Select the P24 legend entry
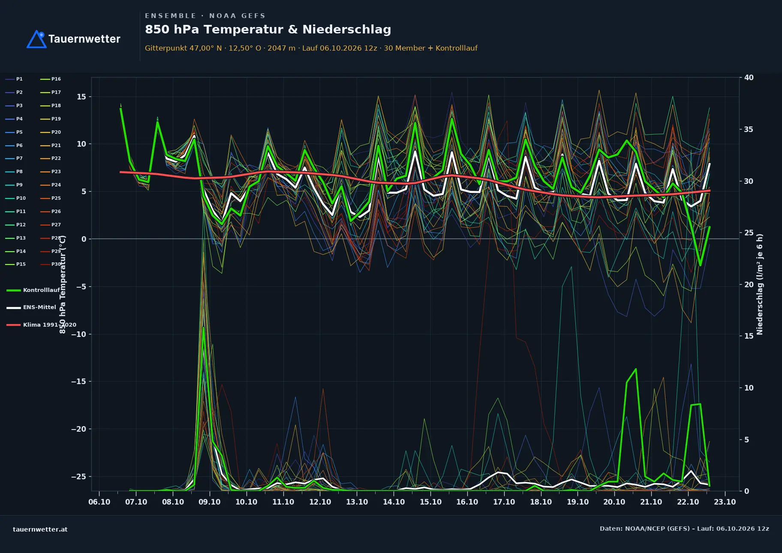This screenshot has width=782, height=553. point(51,185)
